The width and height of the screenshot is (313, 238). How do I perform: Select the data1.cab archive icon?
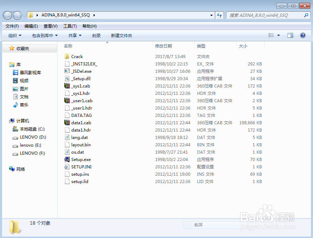coord(67,122)
